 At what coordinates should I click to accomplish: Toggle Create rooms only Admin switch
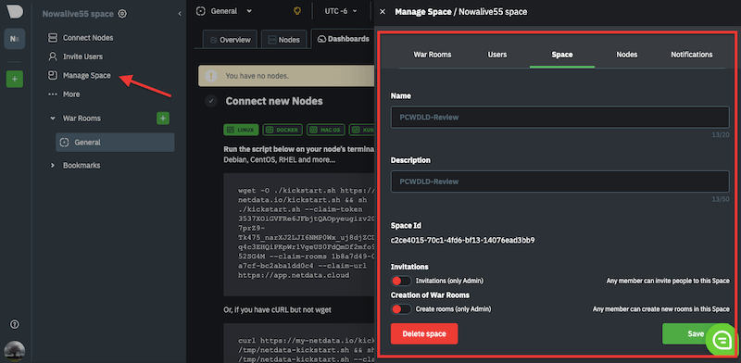[401, 309]
